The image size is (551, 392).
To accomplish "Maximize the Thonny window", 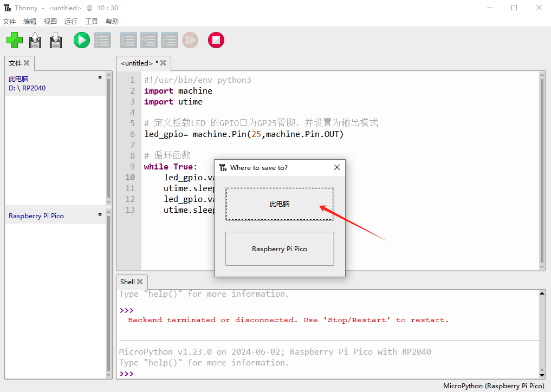I will 514,8.
